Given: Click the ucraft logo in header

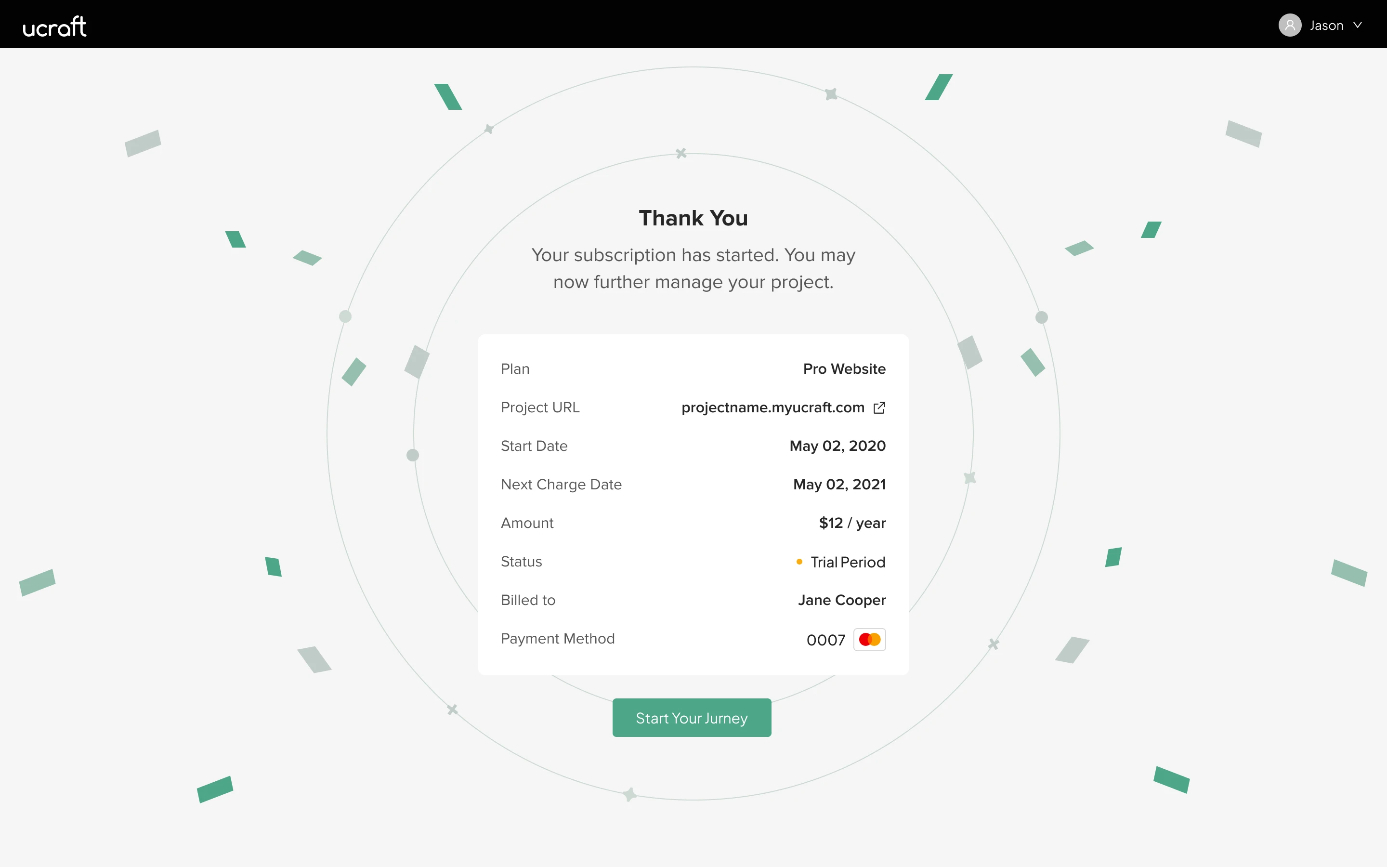Looking at the screenshot, I should [54, 26].
